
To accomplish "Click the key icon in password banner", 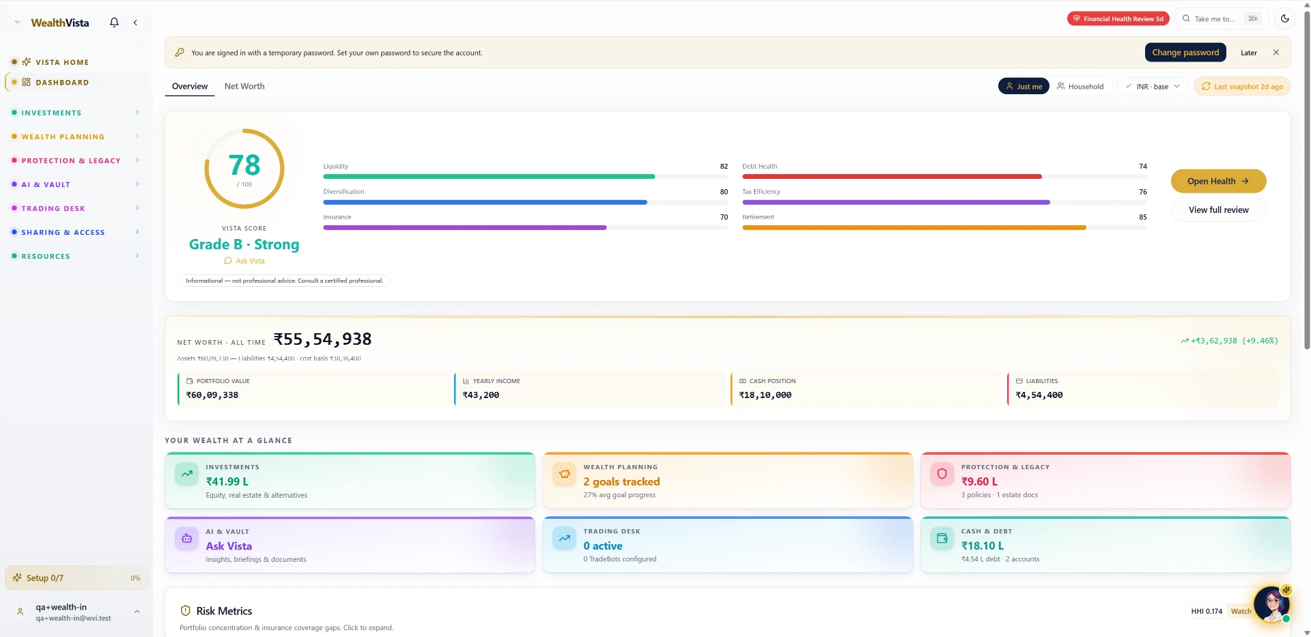I will pyautogui.click(x=180, y=53).
